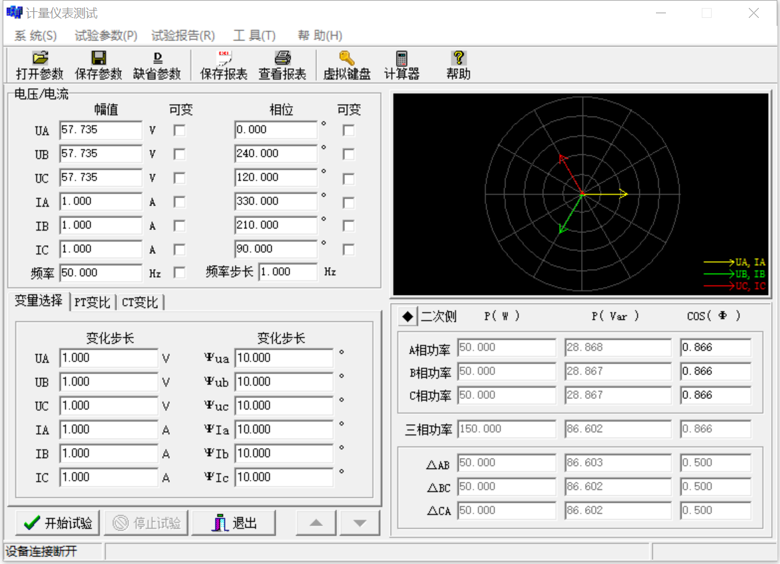The width and height of the screenshot is (780, 564).
Task: Enable the UA amplitude 可变 checkbox
Action: [x=179, y=131]
